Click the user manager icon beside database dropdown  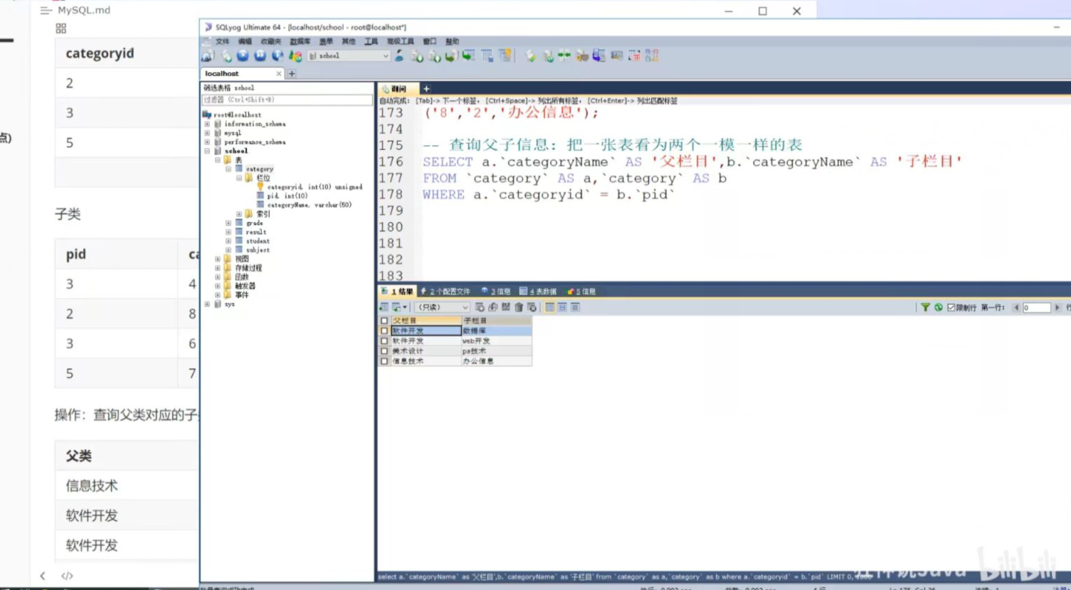[x=399, y=56]
